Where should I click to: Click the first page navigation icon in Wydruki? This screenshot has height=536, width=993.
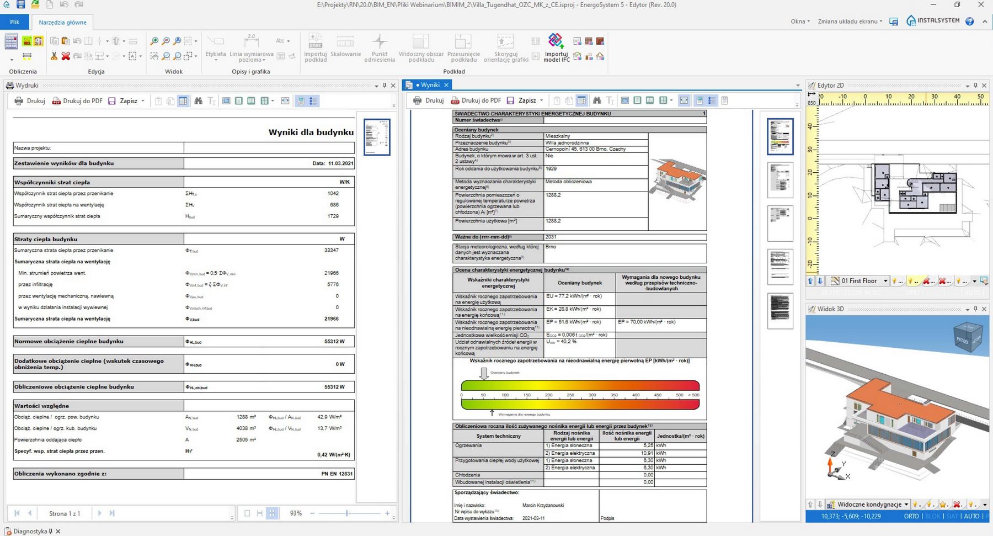17,513
